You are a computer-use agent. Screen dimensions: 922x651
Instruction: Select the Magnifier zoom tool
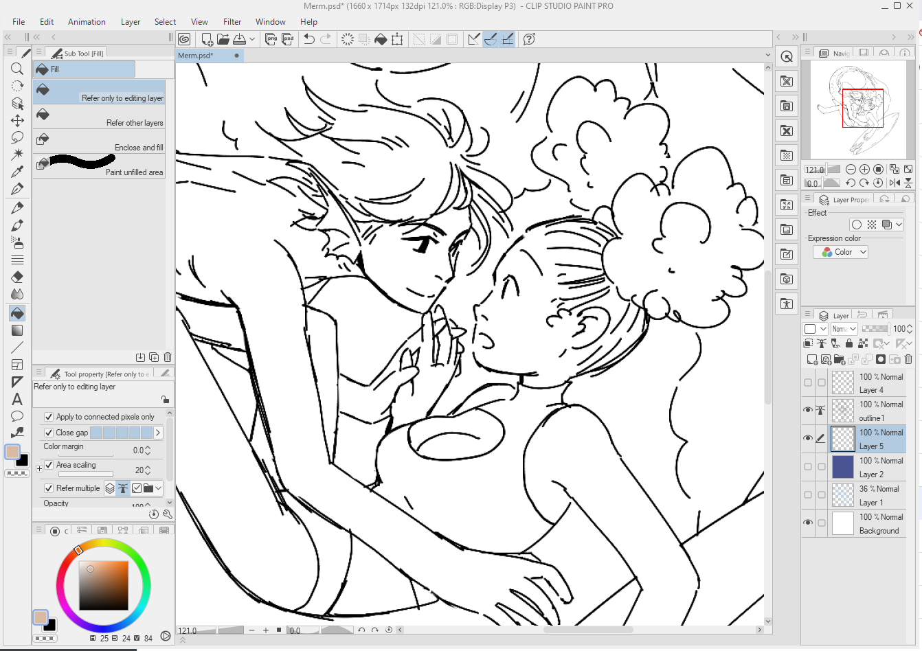pos(17,69)
